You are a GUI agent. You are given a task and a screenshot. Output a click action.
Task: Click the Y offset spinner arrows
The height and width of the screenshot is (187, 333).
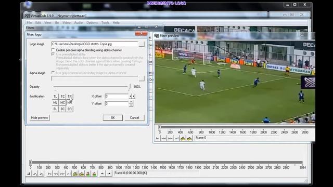click(x=131, y=104)
